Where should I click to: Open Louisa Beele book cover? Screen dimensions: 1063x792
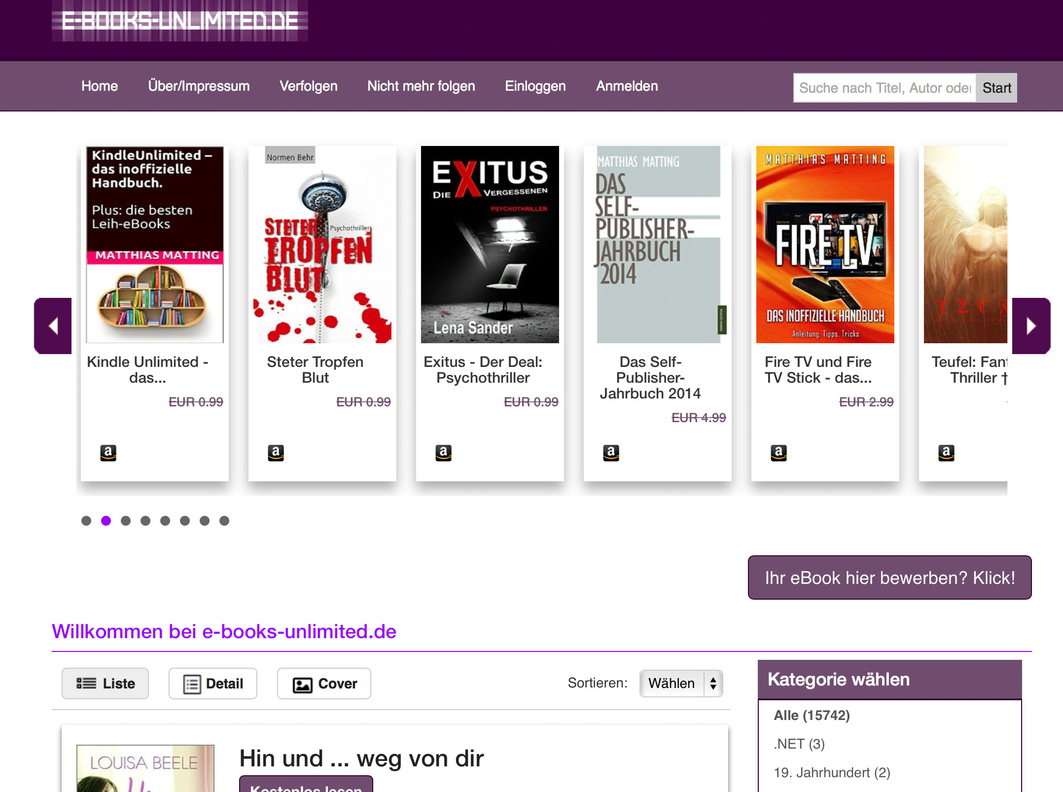145,768
